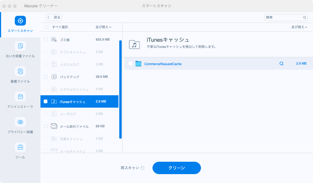The image size is (313, 183).
Task: Click the 69 KB size value
Action: [100, 126]
